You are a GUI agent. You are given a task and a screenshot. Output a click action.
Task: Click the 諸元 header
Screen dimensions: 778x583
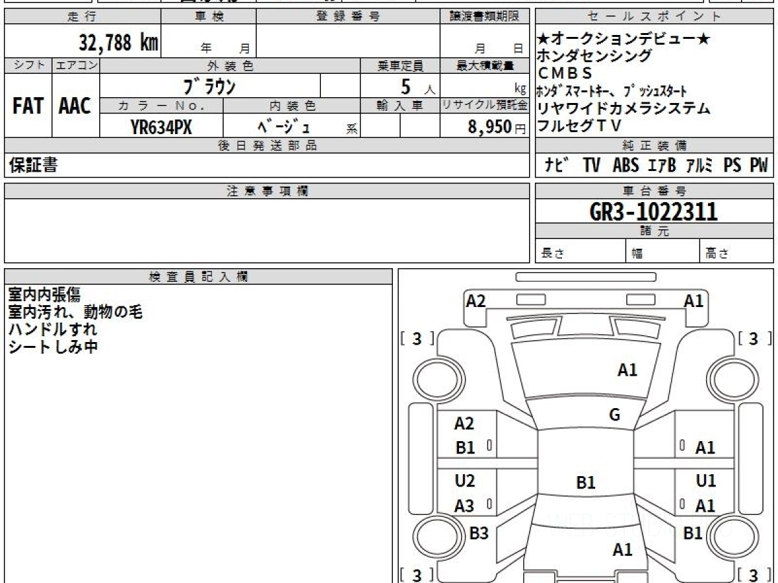(654, 231)
